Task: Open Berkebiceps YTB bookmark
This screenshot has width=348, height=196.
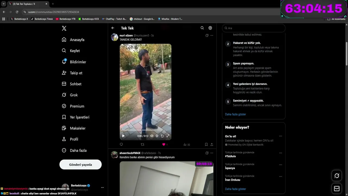Action: pos(66,19)
